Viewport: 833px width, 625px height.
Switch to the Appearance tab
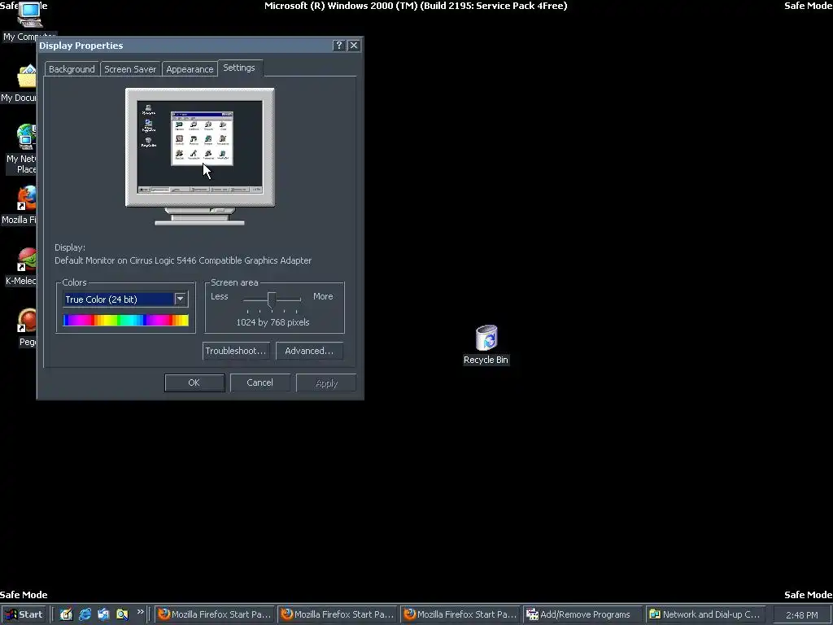(190, 69)
